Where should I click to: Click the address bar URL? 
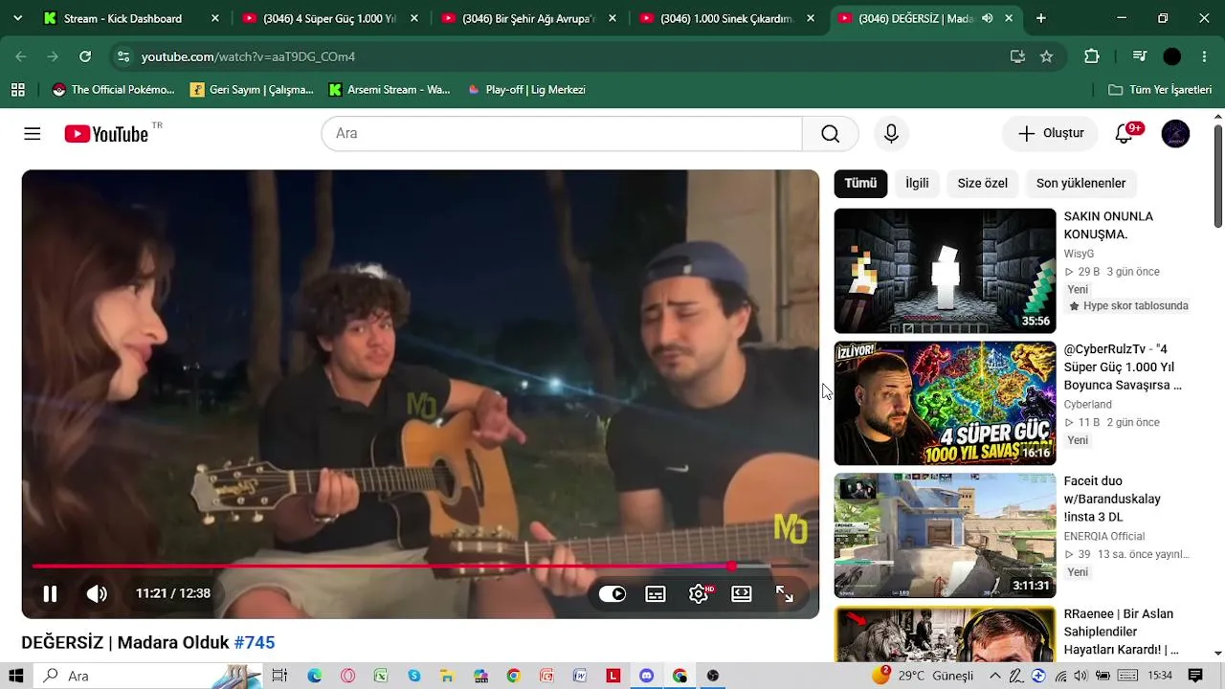pos(248,56)
